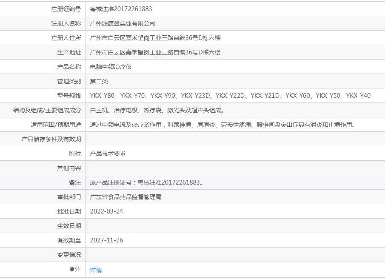Click the 有效期至 label
This screenshot has height=279, width=385.
click(x=69, y=240)
